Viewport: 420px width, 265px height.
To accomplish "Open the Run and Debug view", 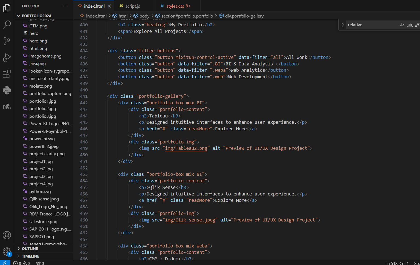I will coord(7,57).
